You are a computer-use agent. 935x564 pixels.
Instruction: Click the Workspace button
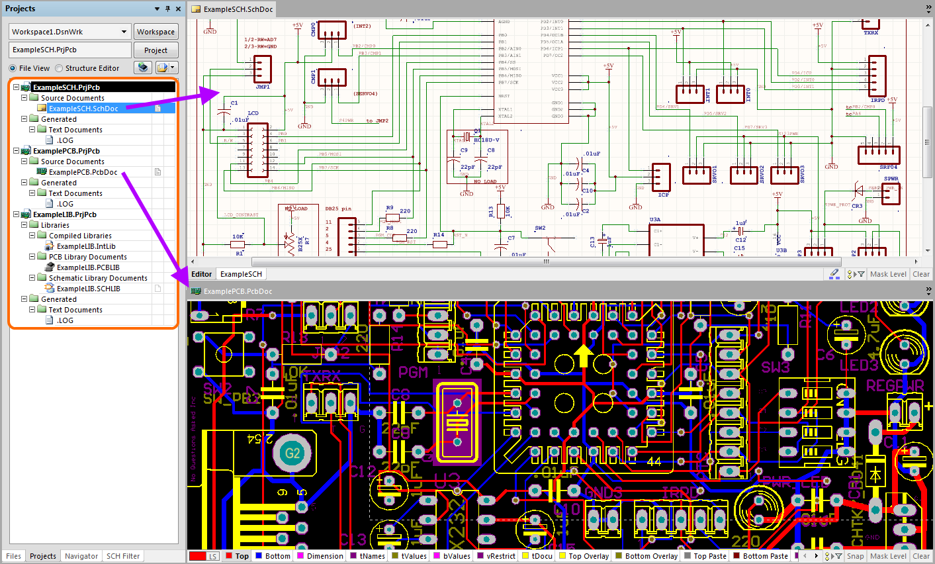coord(156,31)
